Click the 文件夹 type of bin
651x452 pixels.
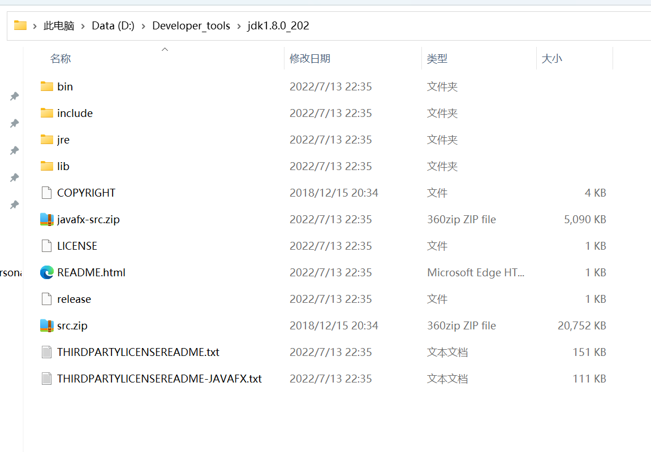442,86
